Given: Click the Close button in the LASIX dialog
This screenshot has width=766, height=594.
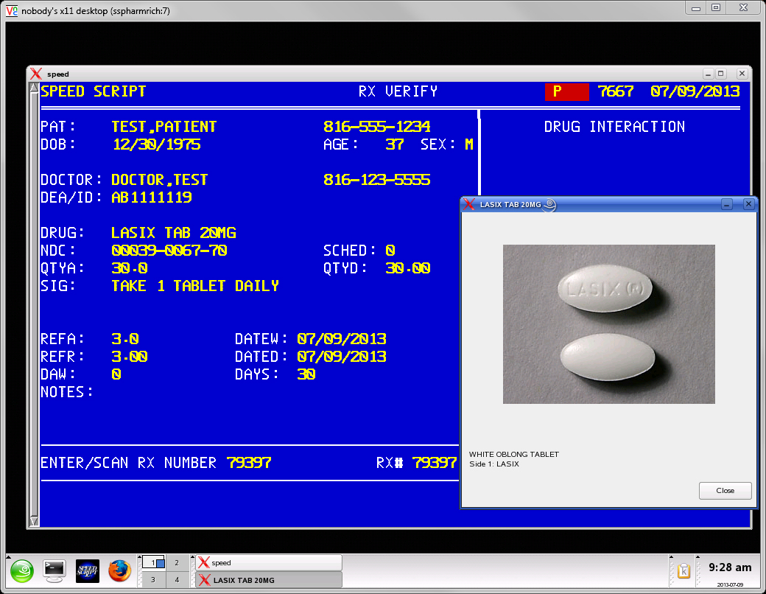Looking at the screenshot, I should click(725, 490).
